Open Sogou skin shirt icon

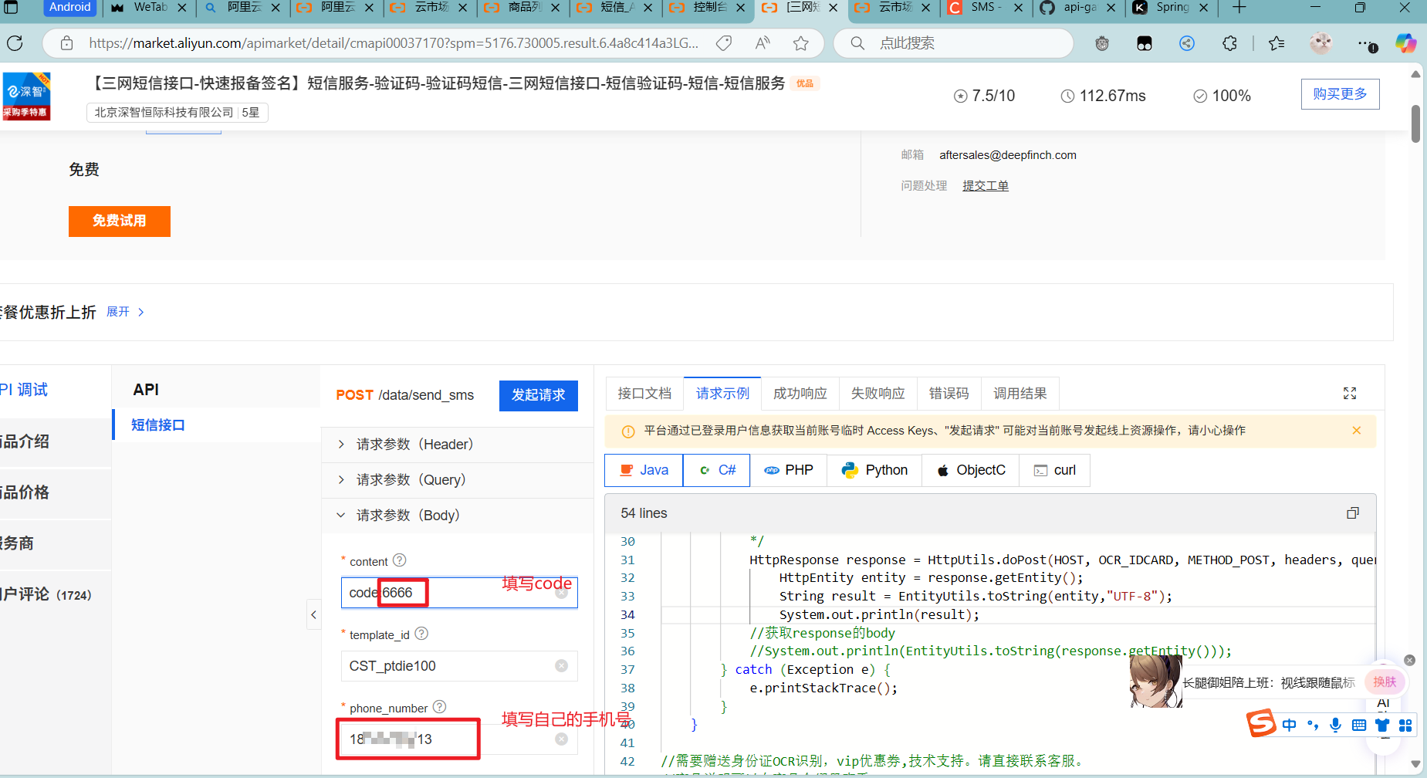(x=1382, y=725)
